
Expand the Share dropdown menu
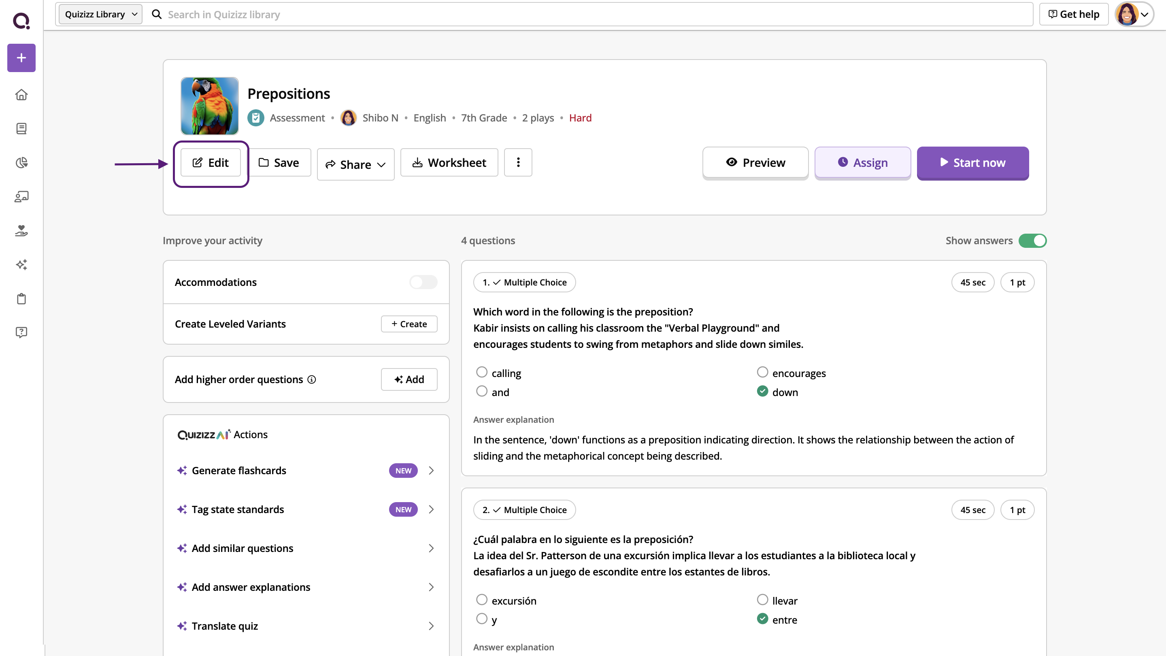(355, 164)
